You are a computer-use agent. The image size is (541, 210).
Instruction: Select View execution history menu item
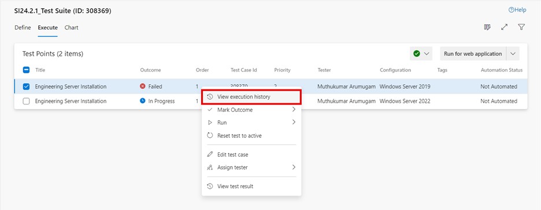click(251, 97)
